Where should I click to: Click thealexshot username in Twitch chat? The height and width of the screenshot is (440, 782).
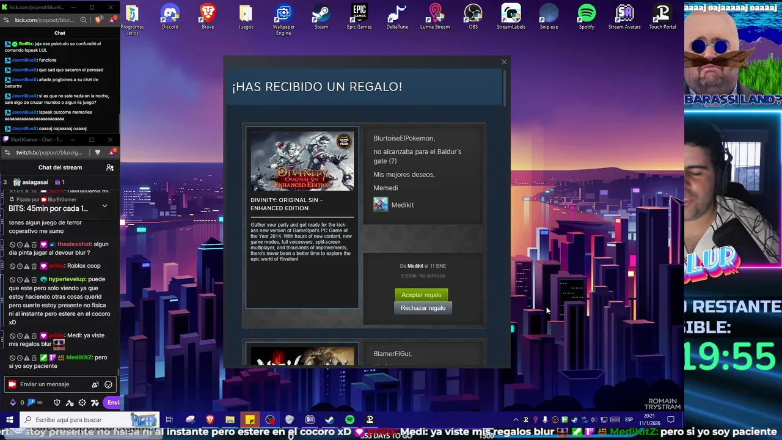click(x=75, y=244)
